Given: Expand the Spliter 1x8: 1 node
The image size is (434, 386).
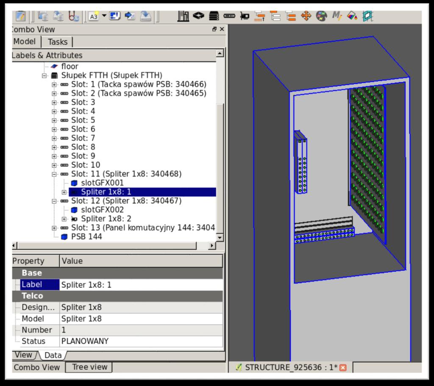Looking at the screenshot, I should (x=64, y=192).
